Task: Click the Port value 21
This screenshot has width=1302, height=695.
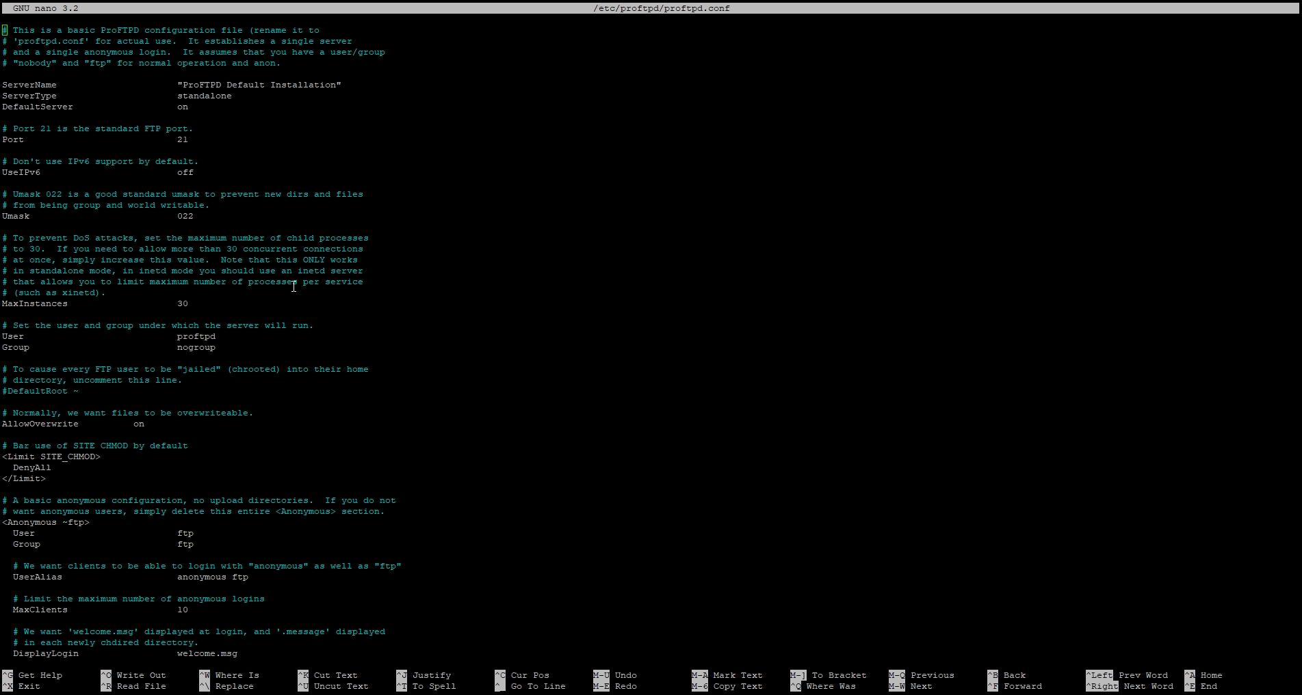Action: 183,139
